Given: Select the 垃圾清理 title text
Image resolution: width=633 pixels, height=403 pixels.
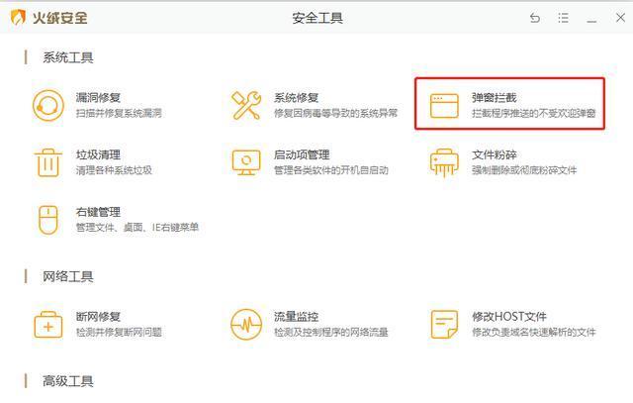Looking at the screenshot, I should click(x=98, y=154).
